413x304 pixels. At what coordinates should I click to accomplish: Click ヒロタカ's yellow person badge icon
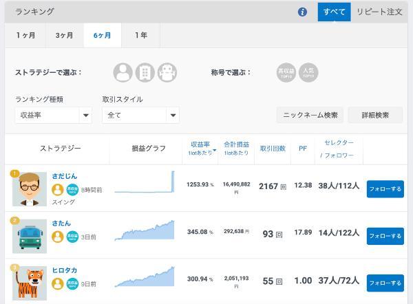[x=57, y=284]
